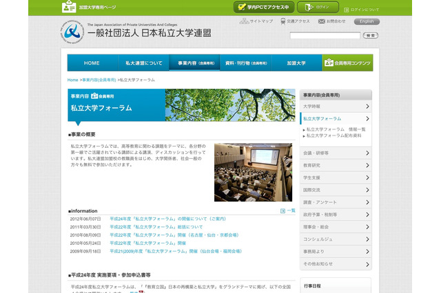Screen dimensions: 441x293
Task: Click the ログインについて arrow icon
Action: click(347, 10)
